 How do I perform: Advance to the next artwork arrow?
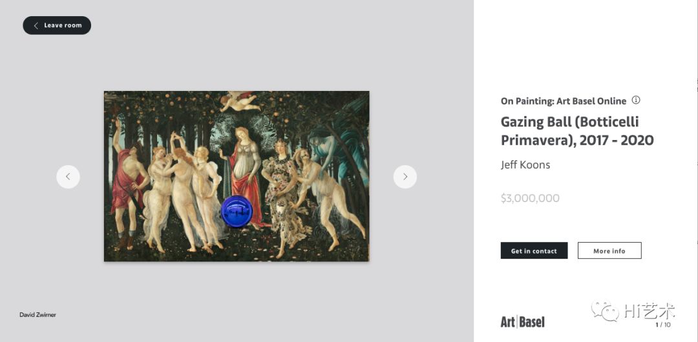[x=405, y=177]
